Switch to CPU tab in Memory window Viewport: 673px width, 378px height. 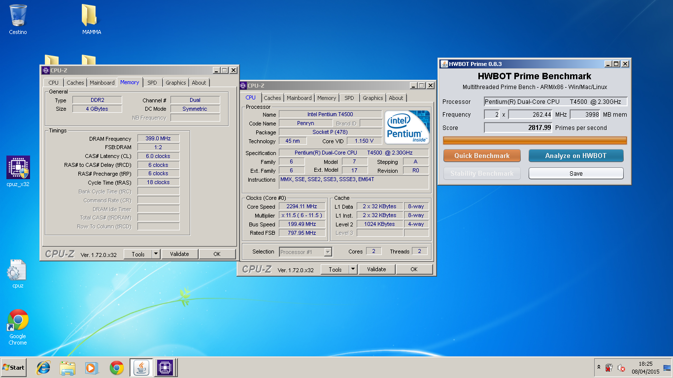coord(54,83)
